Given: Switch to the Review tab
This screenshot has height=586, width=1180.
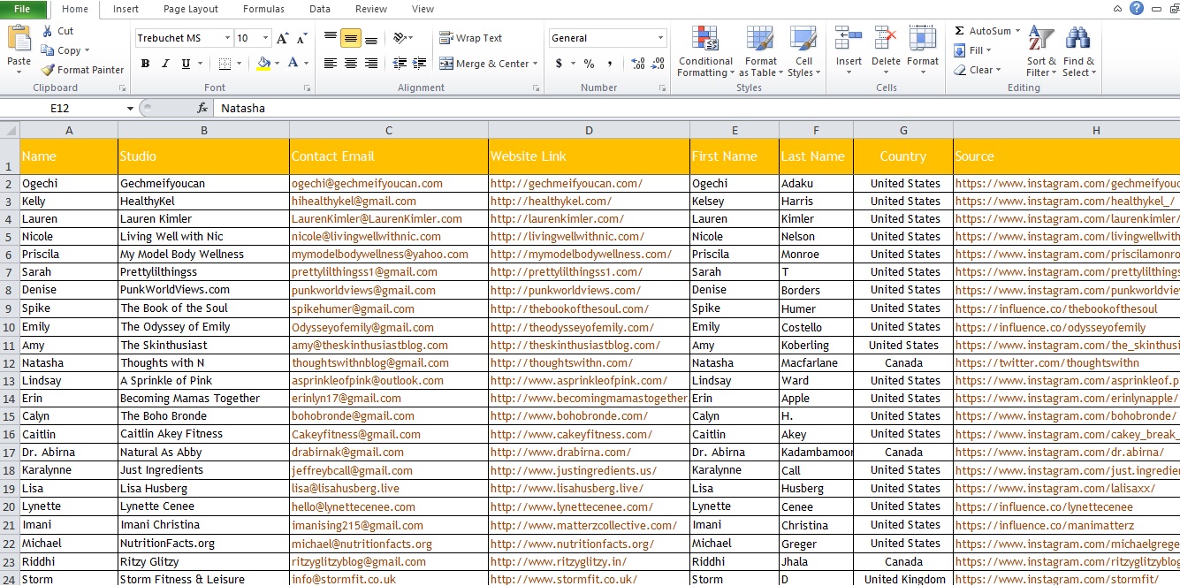Looking at the screenshot, I should 371,9.
